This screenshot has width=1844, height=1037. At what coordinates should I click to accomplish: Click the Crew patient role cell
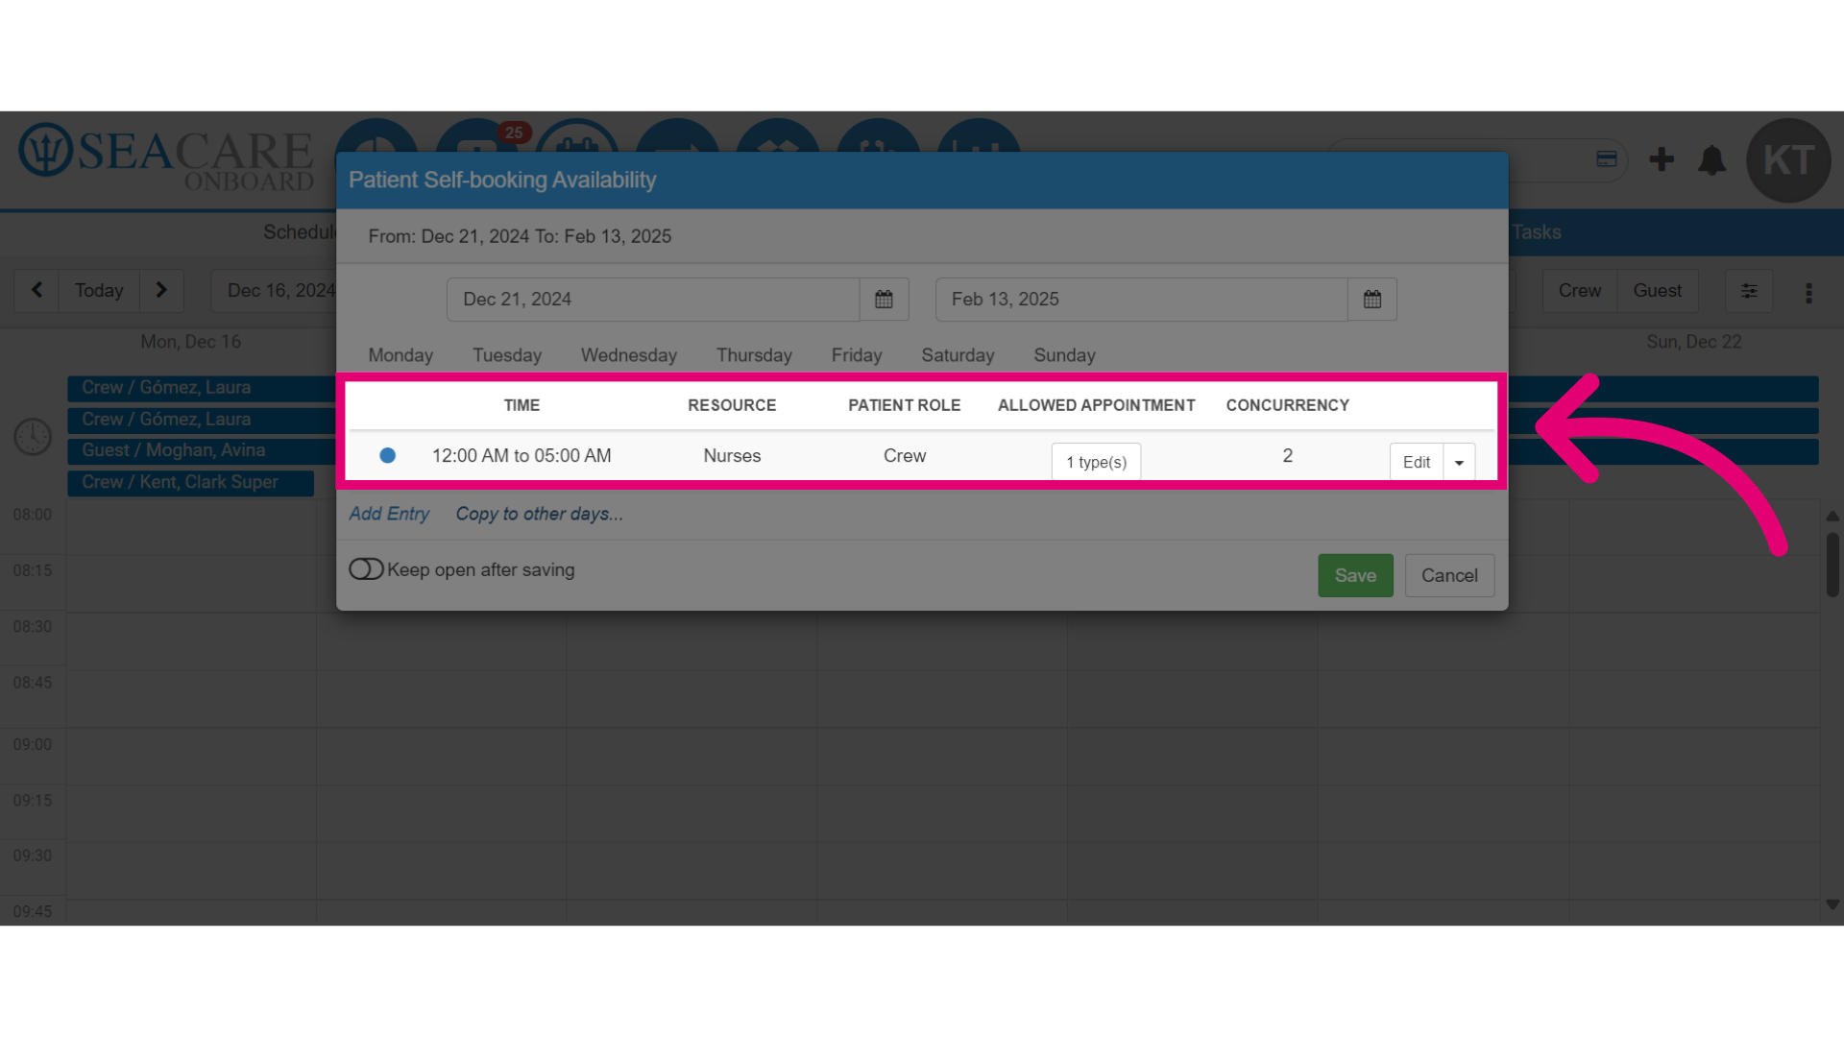905,456
